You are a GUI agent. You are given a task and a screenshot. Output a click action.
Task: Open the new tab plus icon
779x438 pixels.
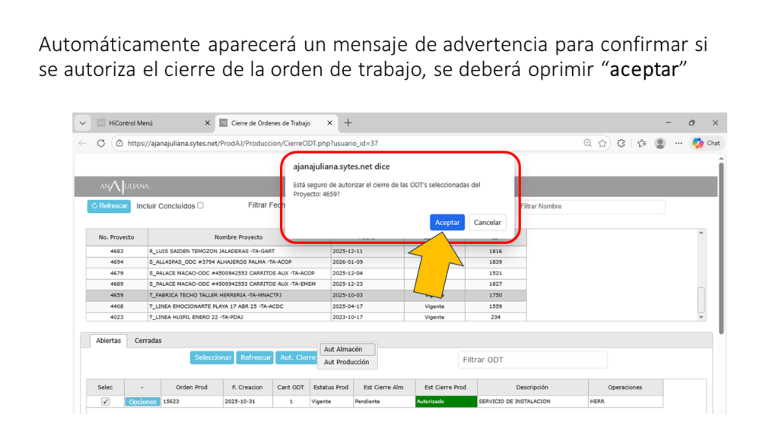click(x=348, y=122)
